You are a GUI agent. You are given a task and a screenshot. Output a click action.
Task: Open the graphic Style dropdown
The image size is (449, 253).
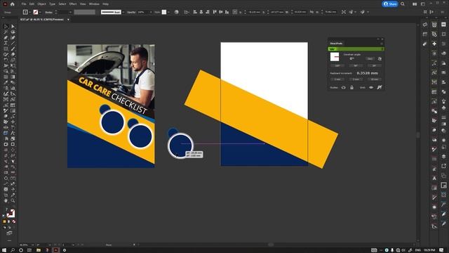(168, 12)
